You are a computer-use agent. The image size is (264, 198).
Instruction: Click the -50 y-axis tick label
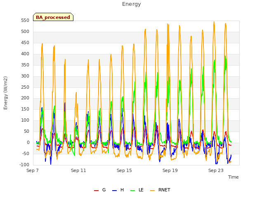(x=26, y=154)
